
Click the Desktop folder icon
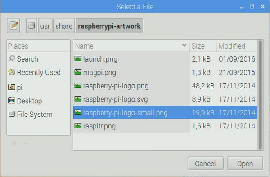tap(12, 100)
